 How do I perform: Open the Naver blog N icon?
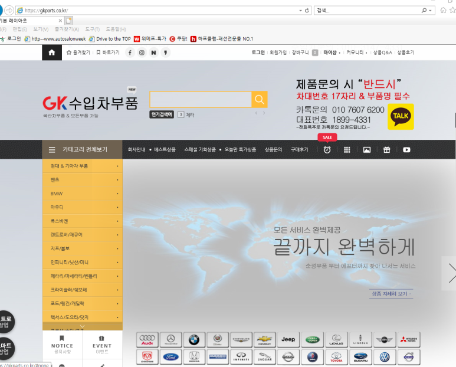pos(153,53)
